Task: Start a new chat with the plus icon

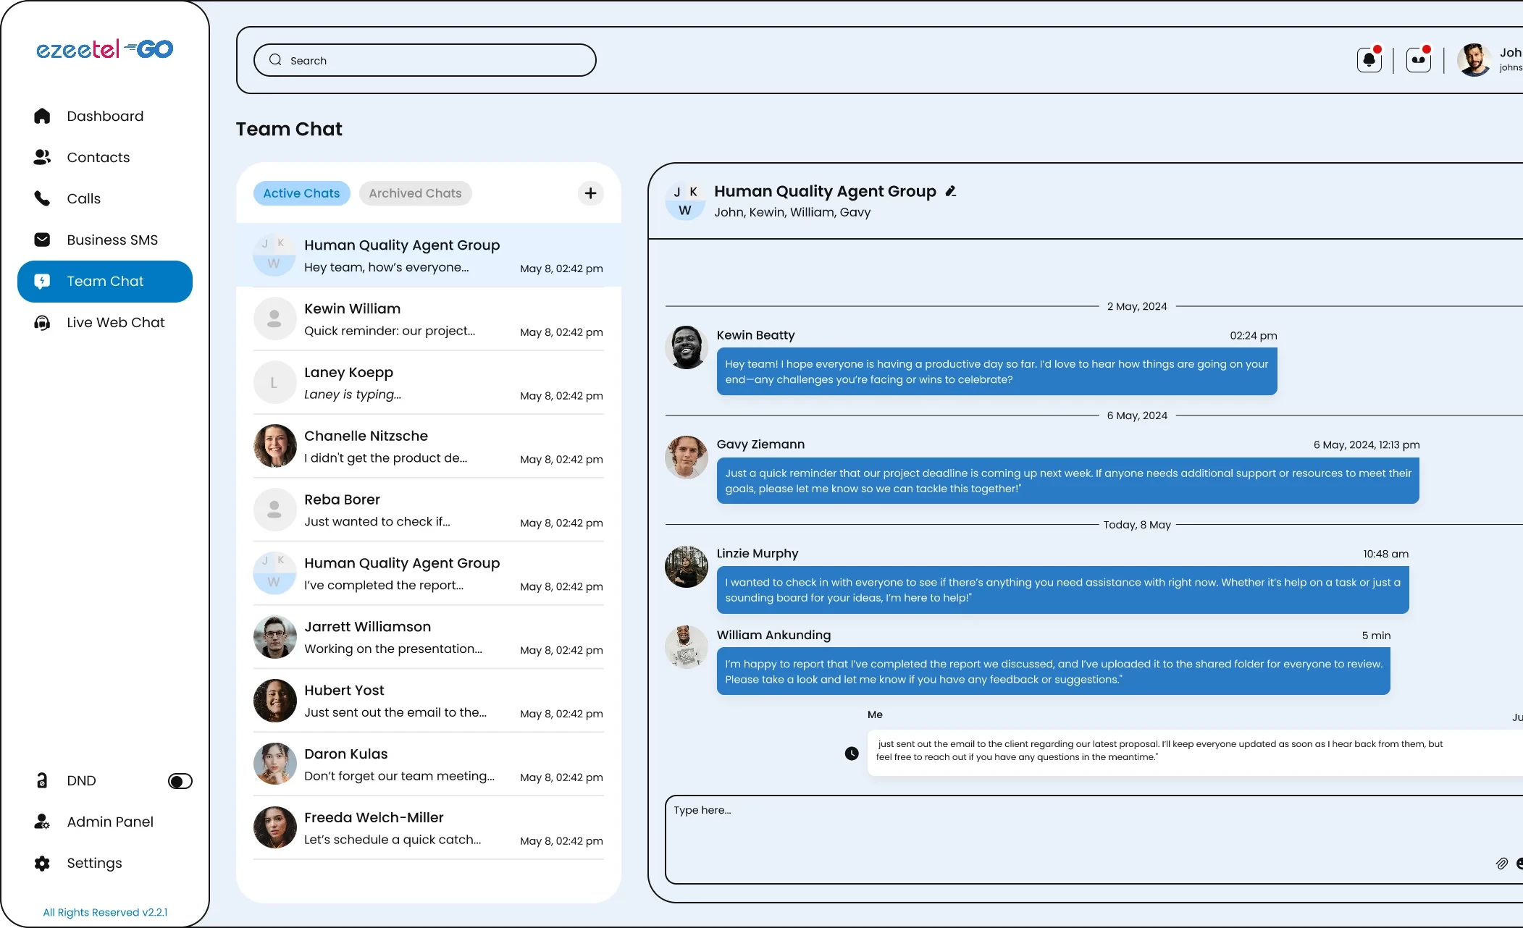Action: (590, 193)
